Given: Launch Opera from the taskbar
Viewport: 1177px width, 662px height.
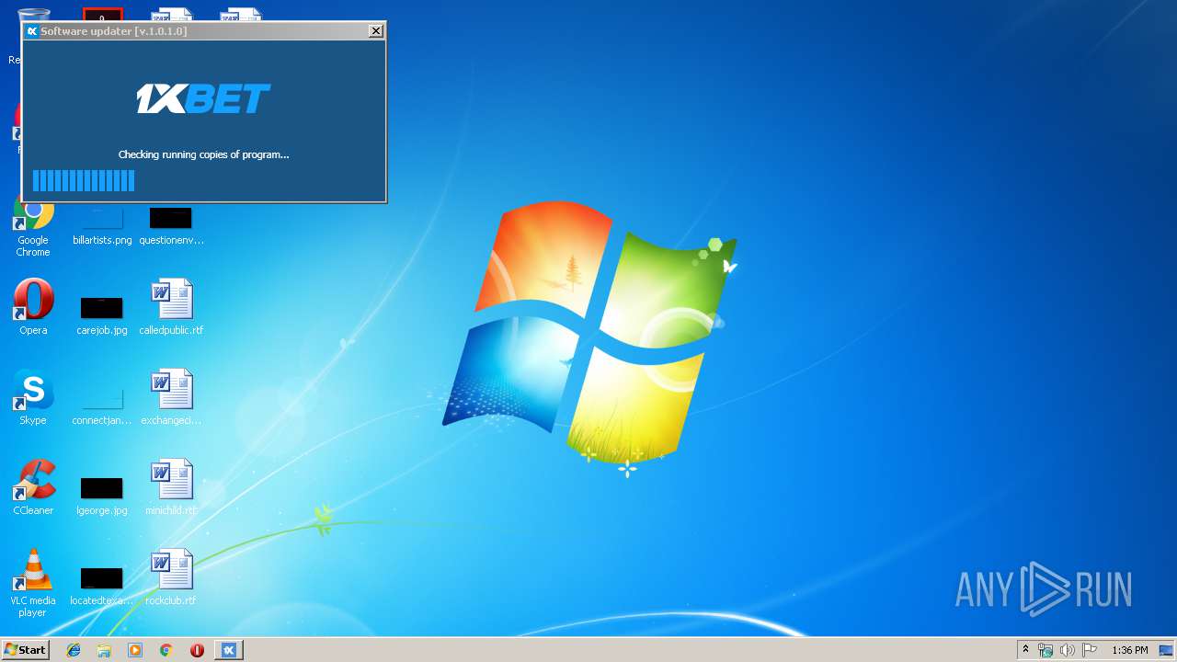Looking at the screenshot, I should click(x=197, y=650).
